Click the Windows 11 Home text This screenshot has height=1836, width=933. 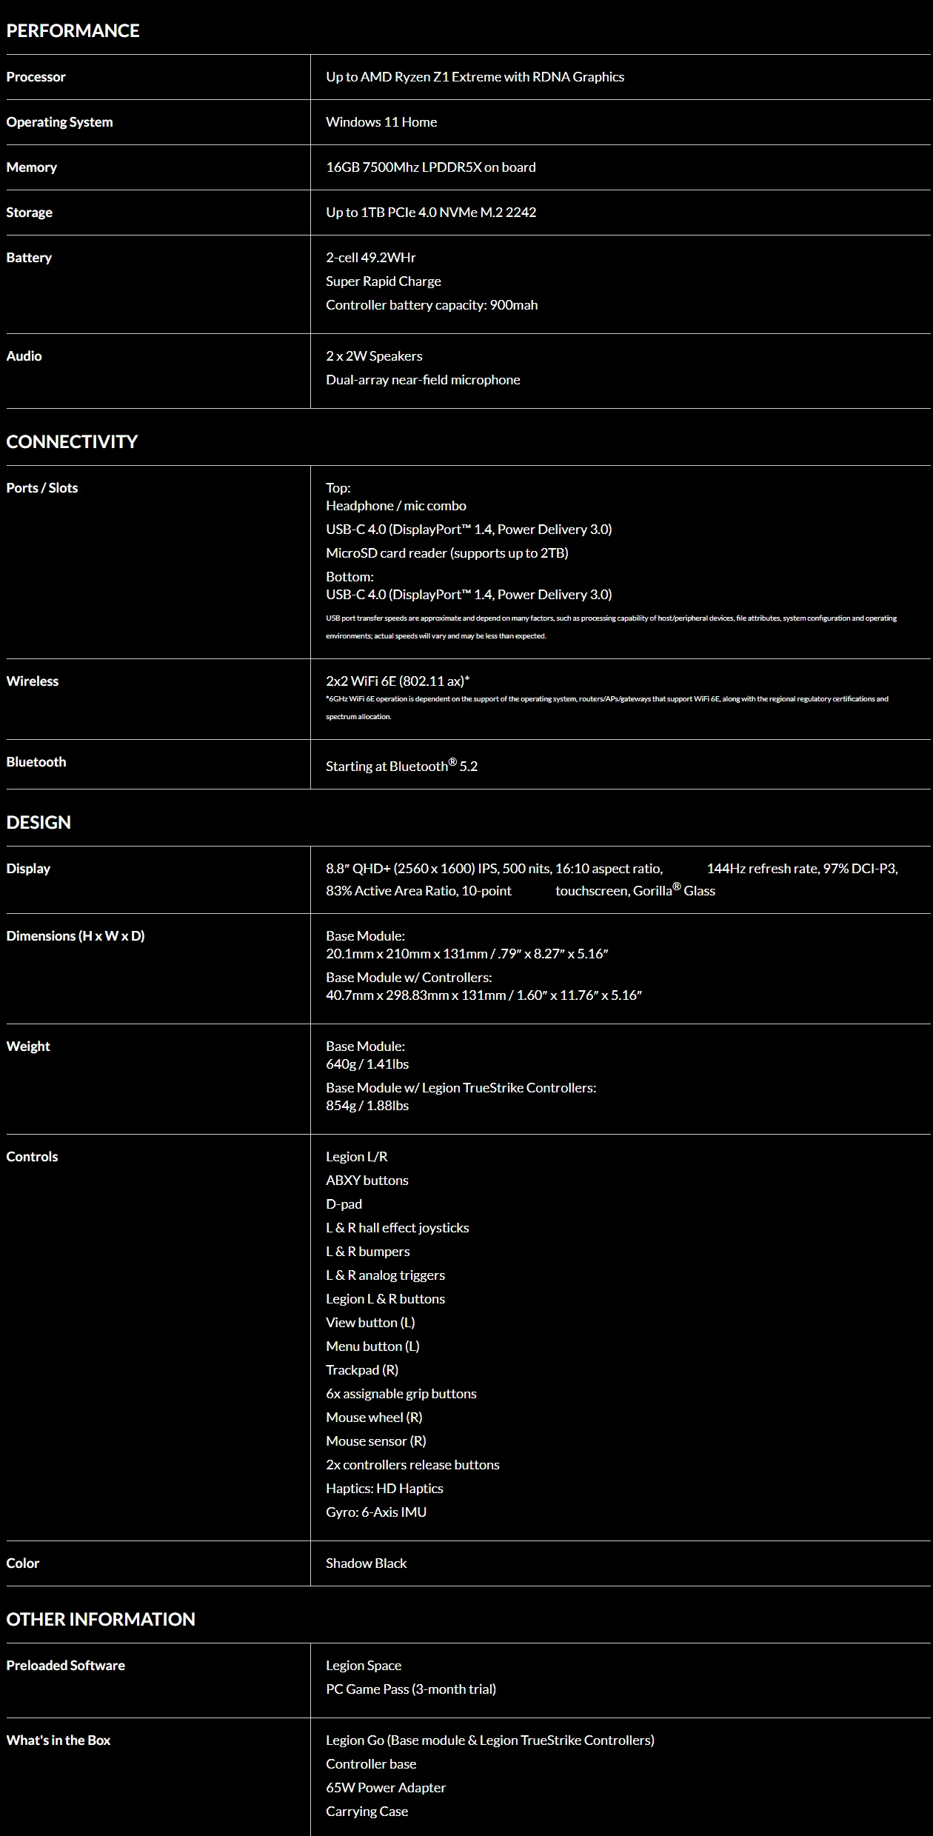tap(381, 122)
